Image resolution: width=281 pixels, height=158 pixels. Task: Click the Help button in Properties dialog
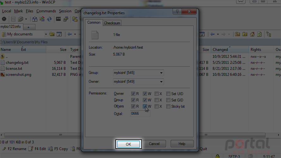coord(182,144)
